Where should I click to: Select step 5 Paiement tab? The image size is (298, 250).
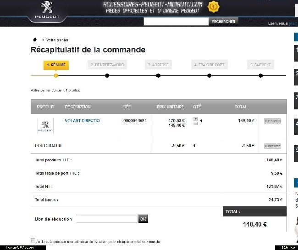pyautogui.click(x=260, y=65)
